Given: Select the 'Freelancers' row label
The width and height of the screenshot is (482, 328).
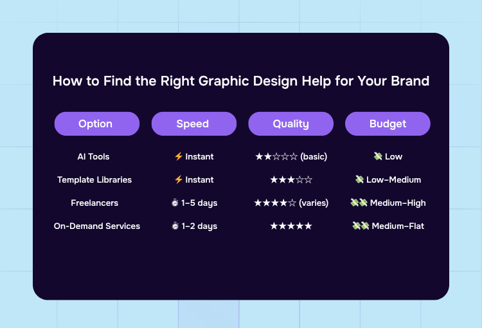Looking at the screenshot, I should 94,203.
